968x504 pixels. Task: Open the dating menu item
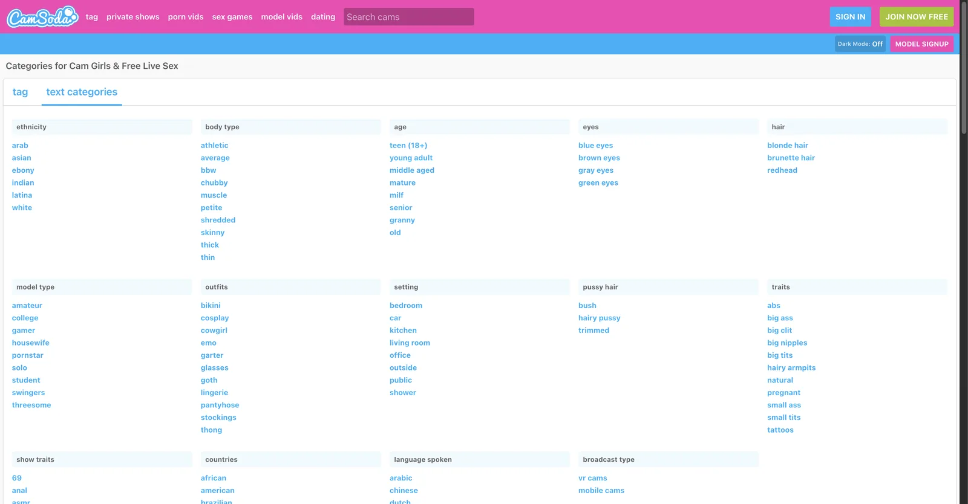click(323, 17)
